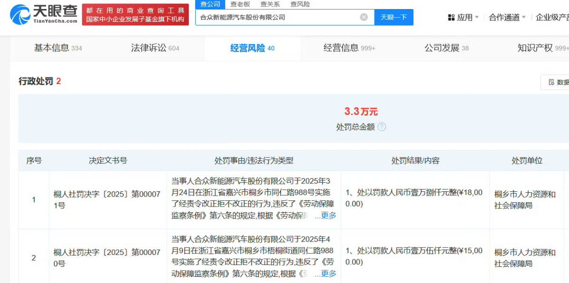This screenshot has width=569, height=283.
Task: Click 桐乡市人力资源和社会保障局 in row 2
Action: 525,258
